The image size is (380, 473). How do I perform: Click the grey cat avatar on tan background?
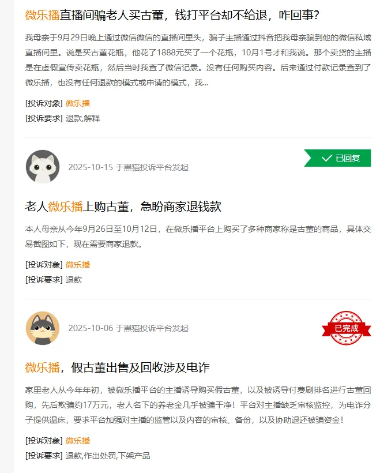coord(43,328)
